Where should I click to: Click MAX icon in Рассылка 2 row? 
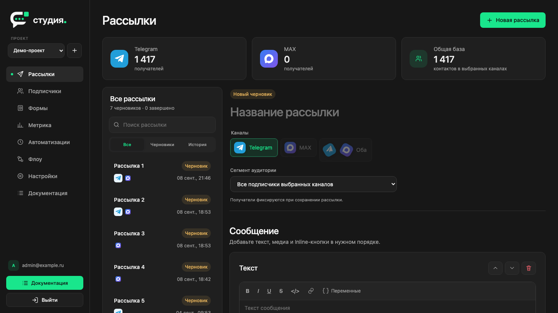pyautogui.click(x=128, y=212)
